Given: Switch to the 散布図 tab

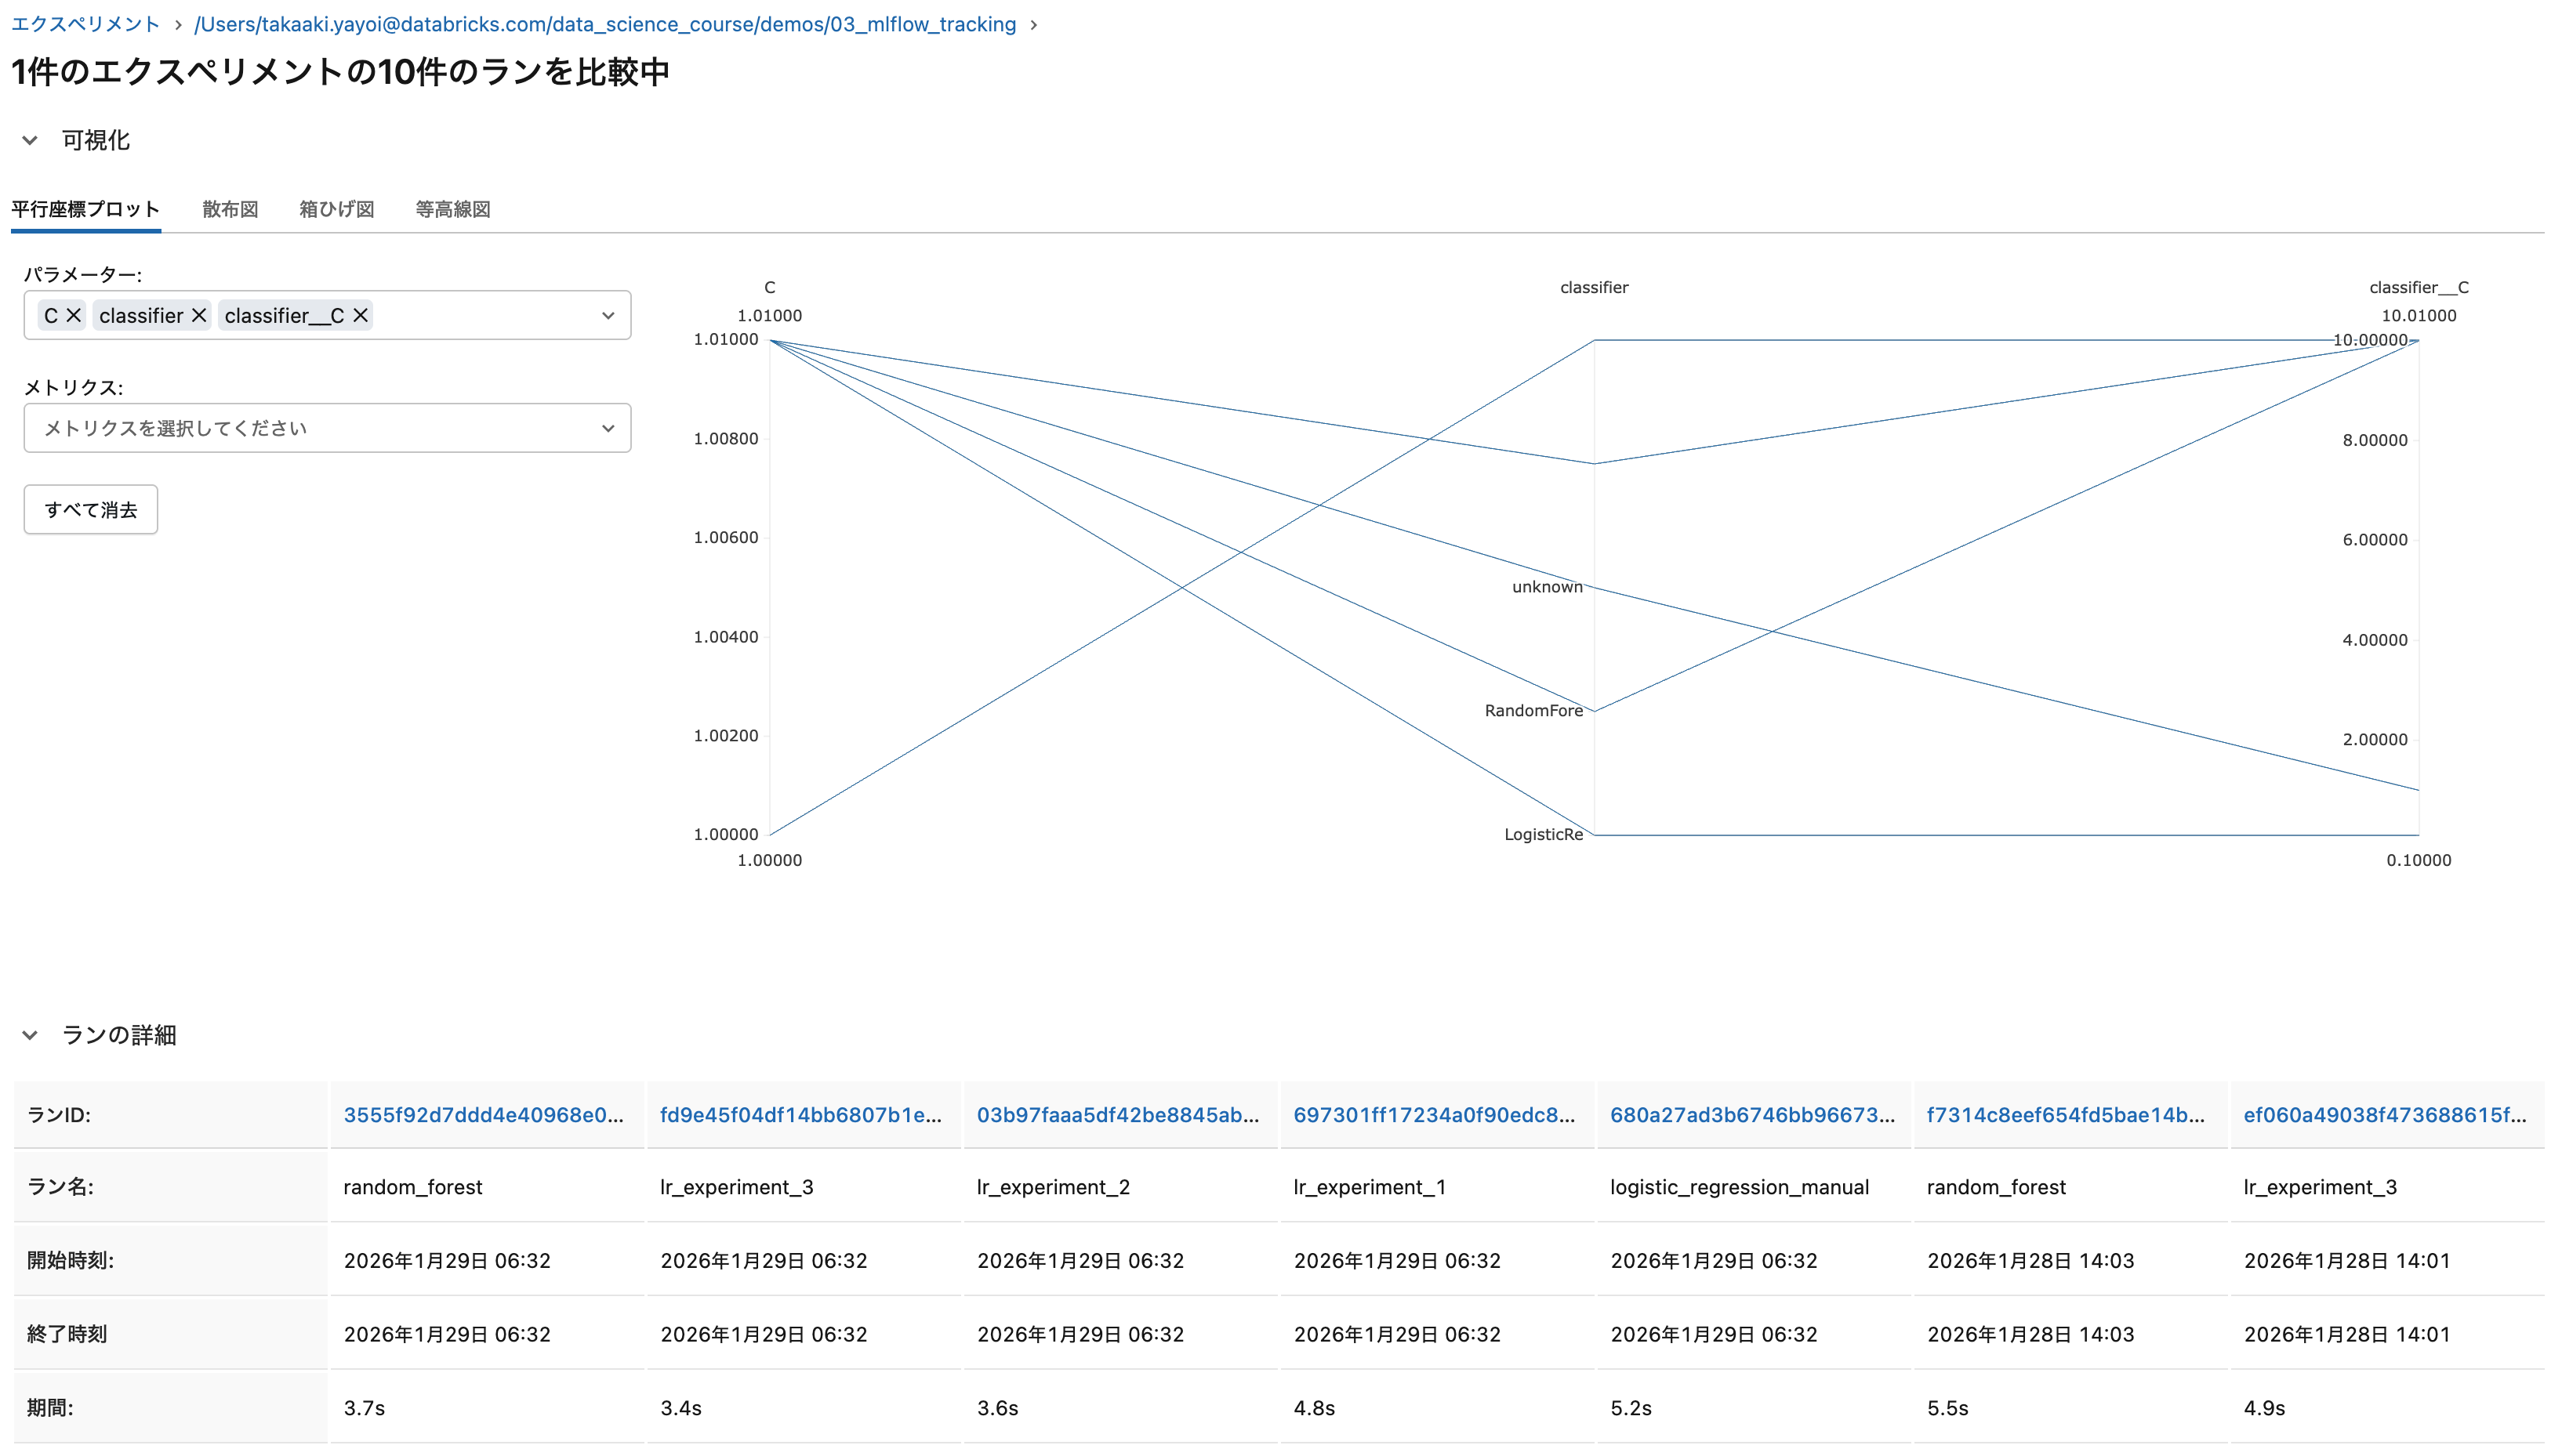Looking at the screenshot, I should pos(229,209).
